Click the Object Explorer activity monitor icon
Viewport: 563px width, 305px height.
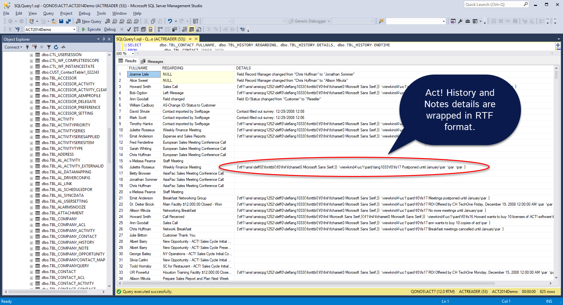point(63,47)
